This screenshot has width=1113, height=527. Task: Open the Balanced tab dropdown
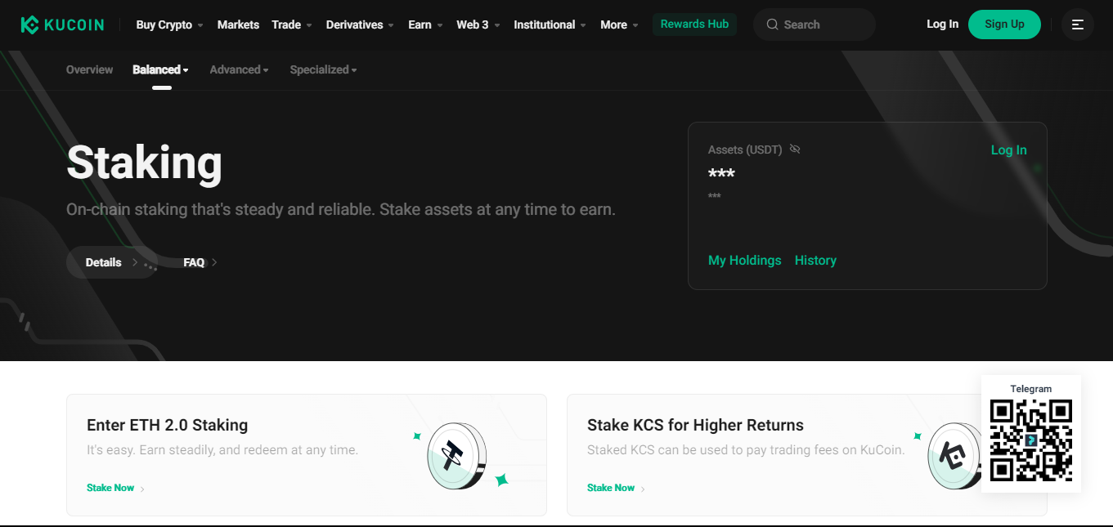[x=160, y=70]
